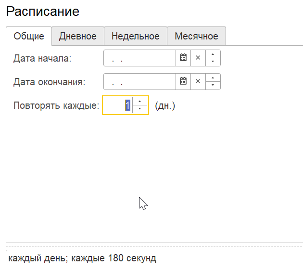This screenshot has width=303, height=270.
Task: Click the Дата начала: label
Action: pyautogui.click(x=42, y=58)
